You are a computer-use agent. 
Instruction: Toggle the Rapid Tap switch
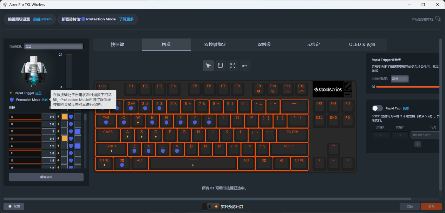point(378,109)
